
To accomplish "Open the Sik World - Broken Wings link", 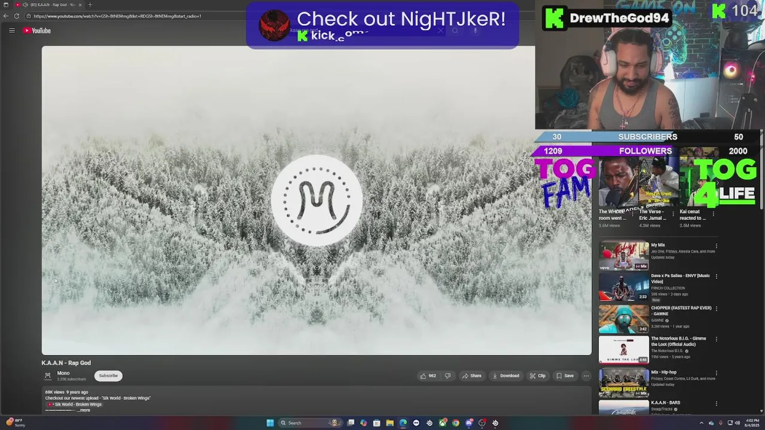I will click(x=75, y=404).
